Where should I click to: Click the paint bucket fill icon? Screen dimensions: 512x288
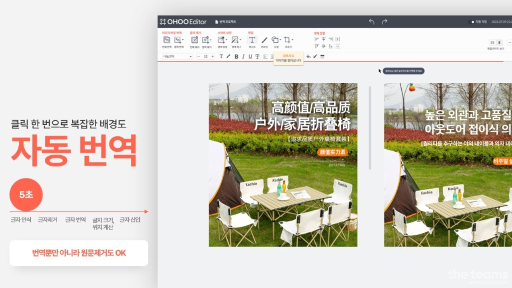pos(308,56)
